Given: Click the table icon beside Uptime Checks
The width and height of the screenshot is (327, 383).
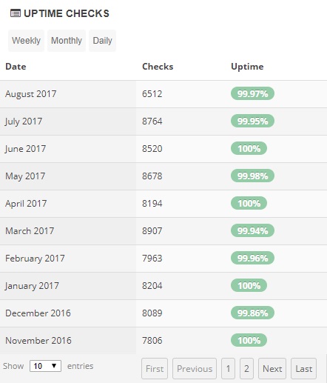Looking at the screenshot, I should [x=16, y=13].
